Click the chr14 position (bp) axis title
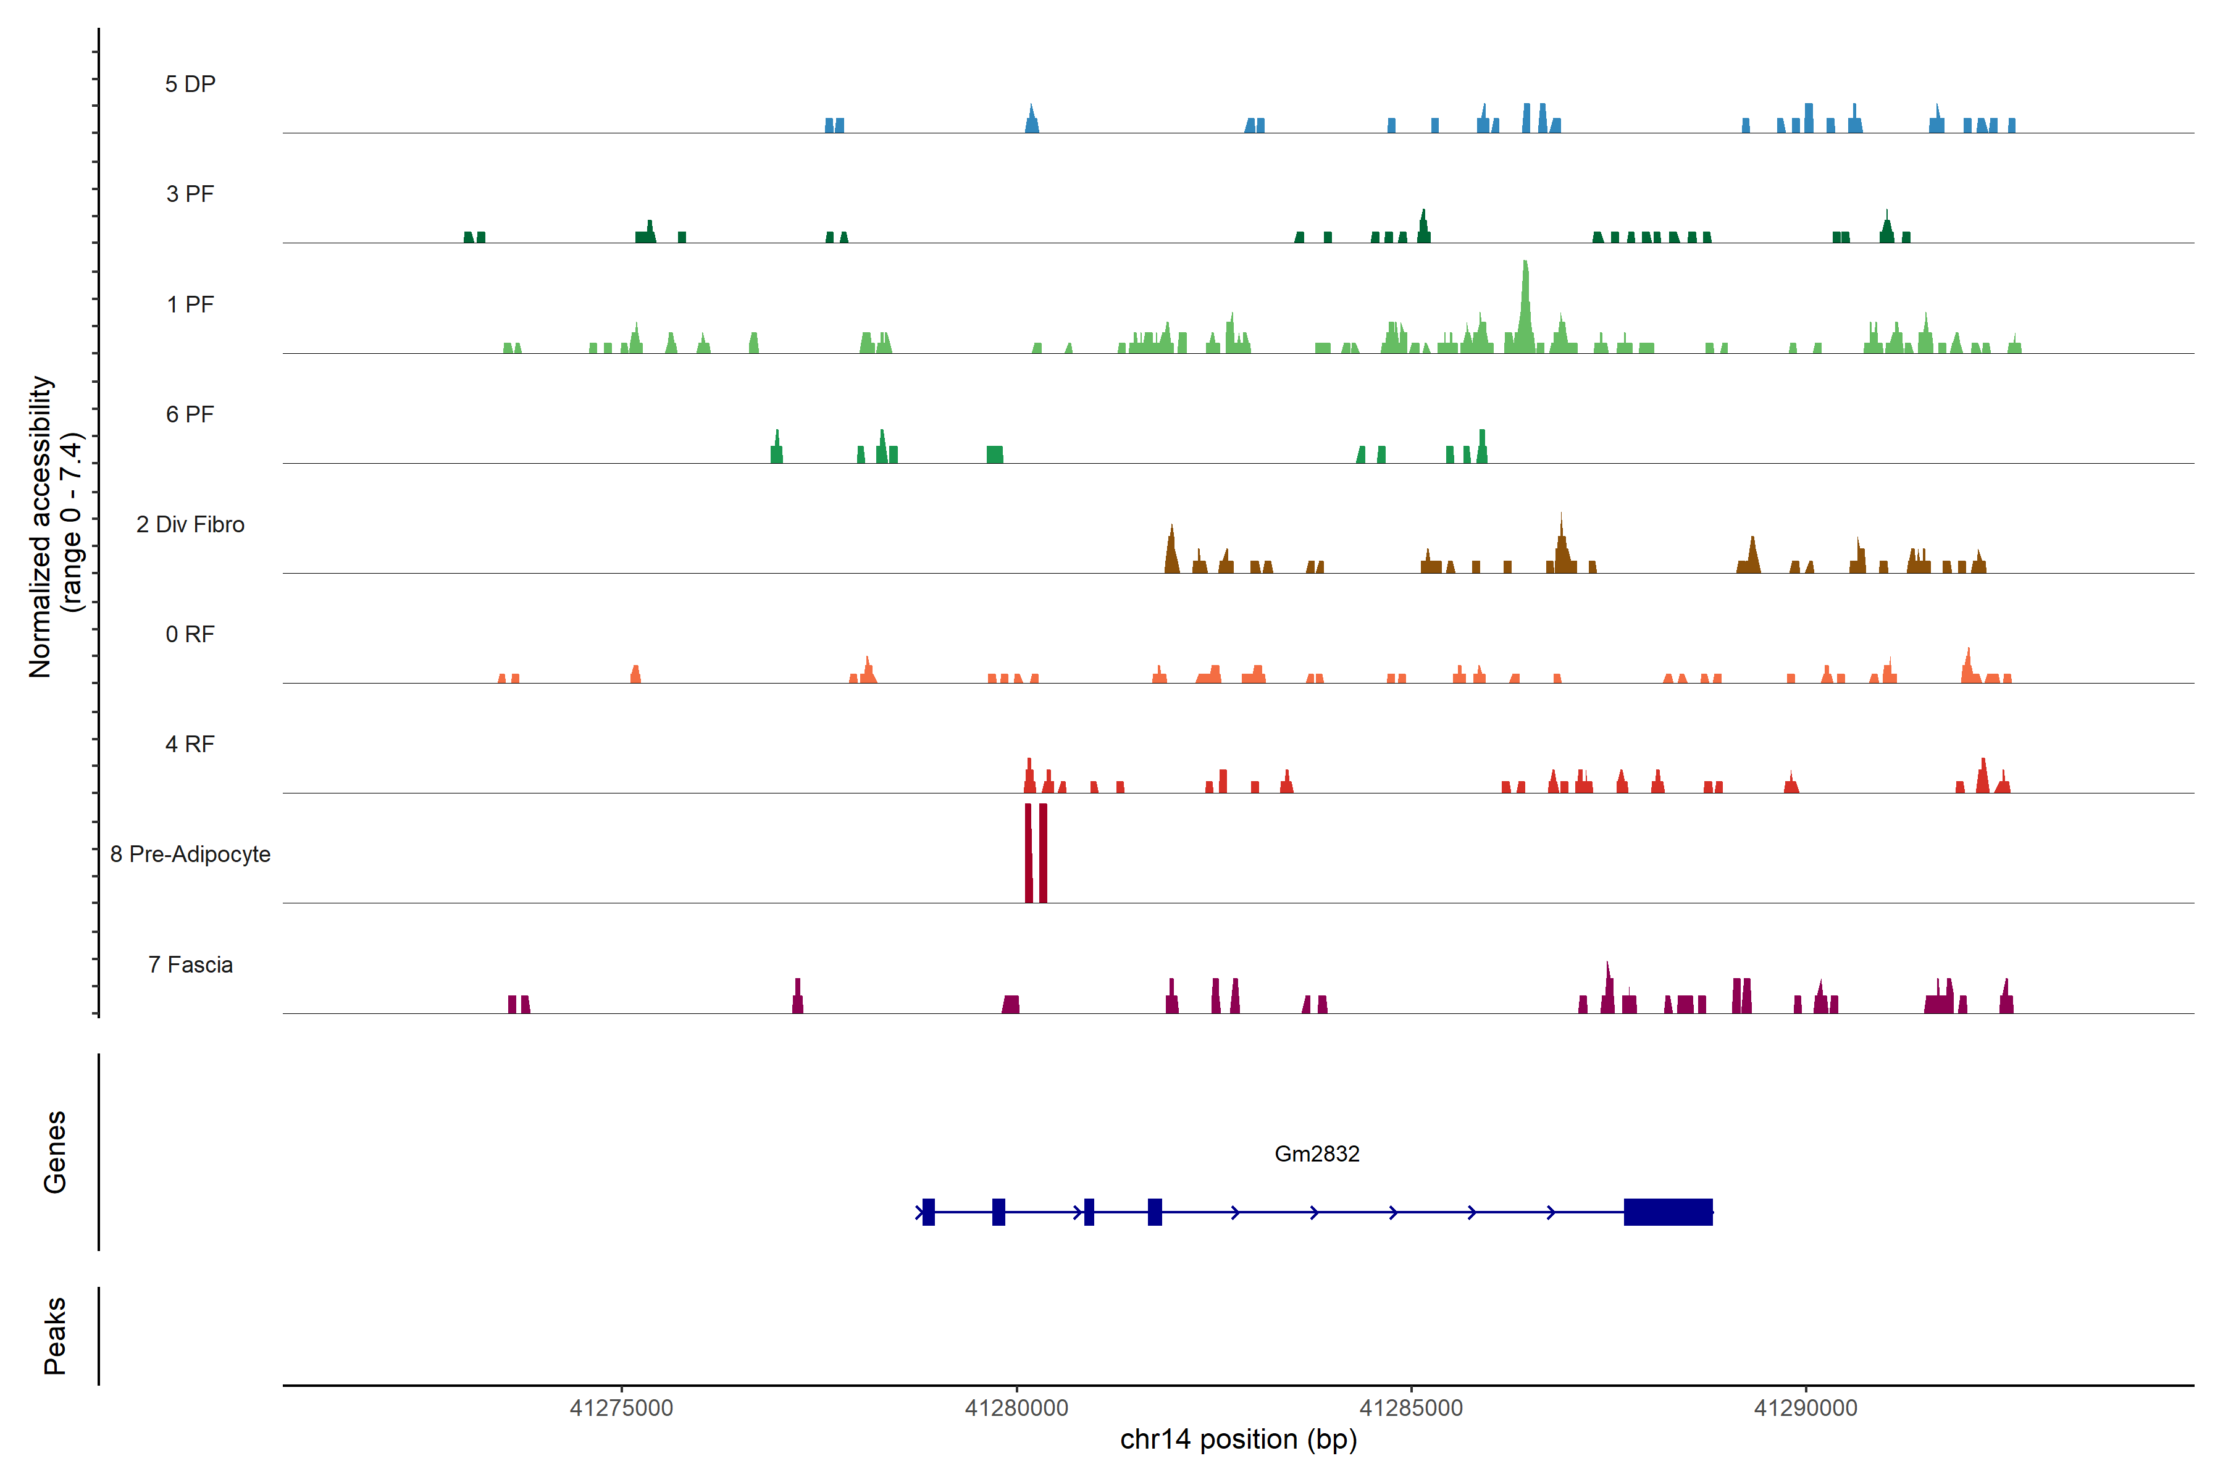This screenshot has width=2223, height=1482. click(x=1238, y=1439)
